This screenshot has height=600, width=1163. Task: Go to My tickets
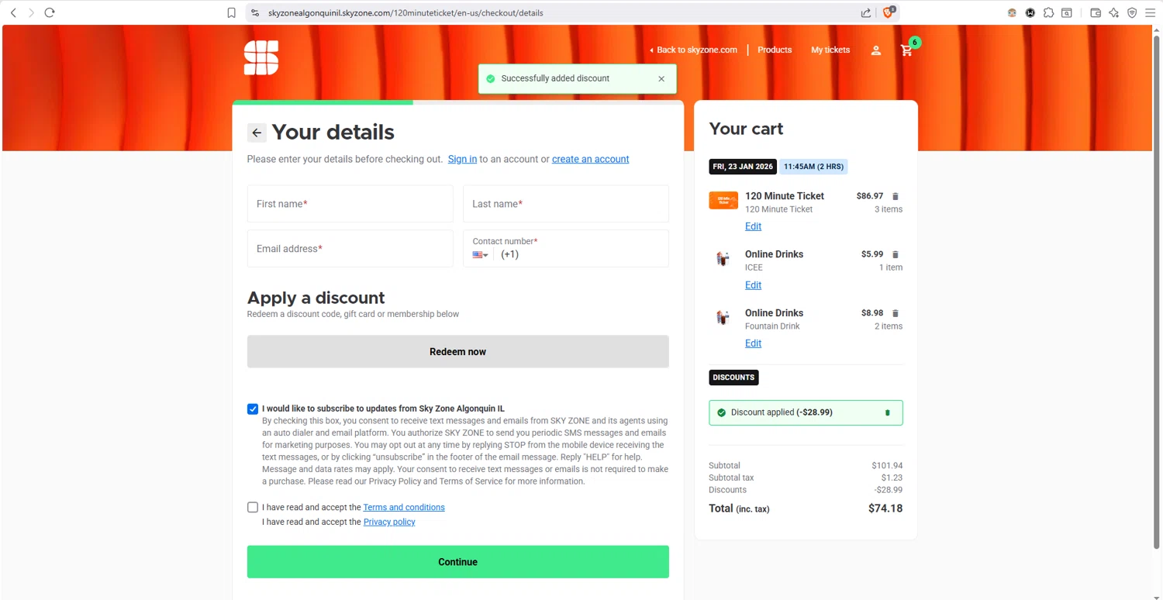pos(830,50)
